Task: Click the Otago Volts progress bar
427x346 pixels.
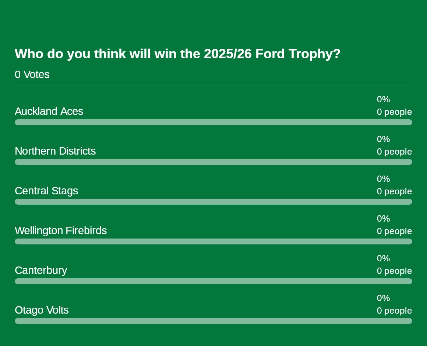Action: 213,321
